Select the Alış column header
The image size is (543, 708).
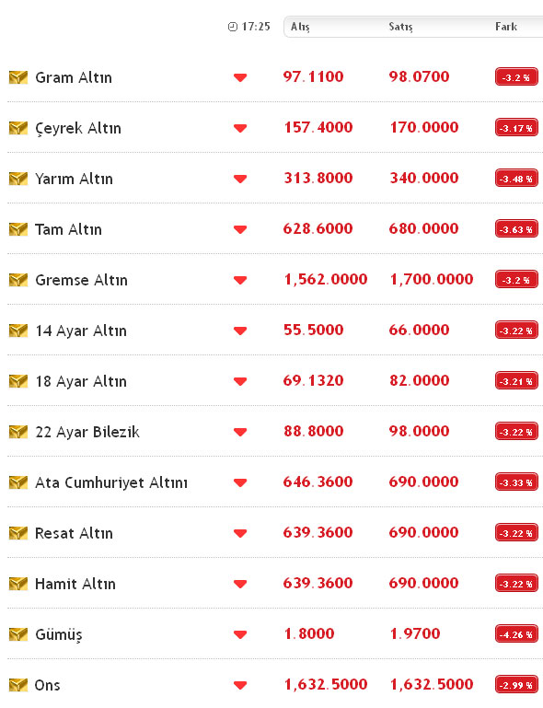300,27
